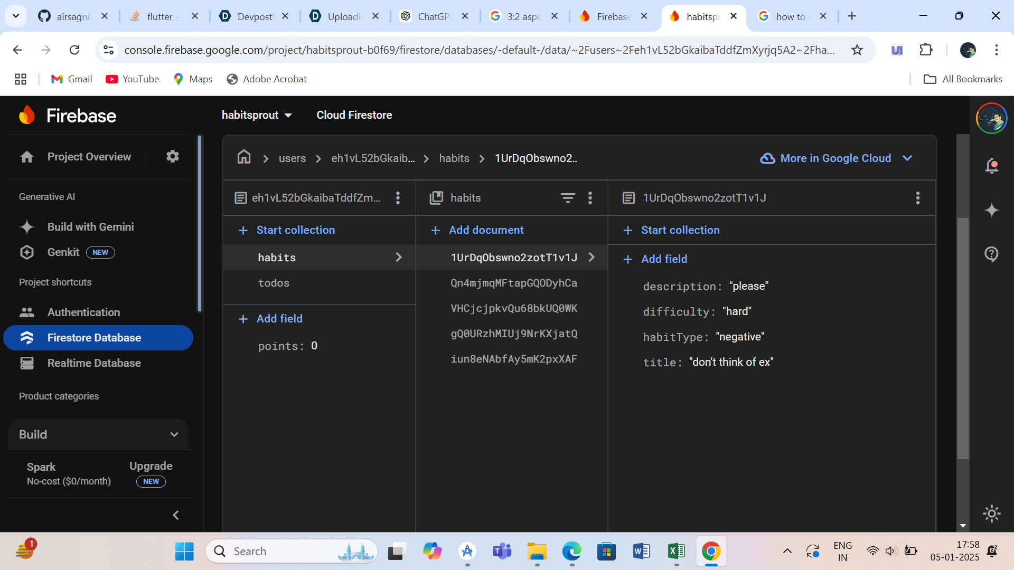The width and height of the screenshot is (1014, 570).
Task: Open the project settings gear icon
Action: 172,157
